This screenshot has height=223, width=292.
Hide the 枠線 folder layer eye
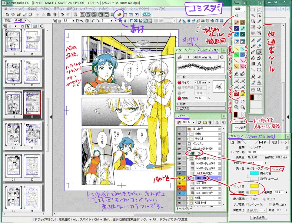(x=179, y=134)
